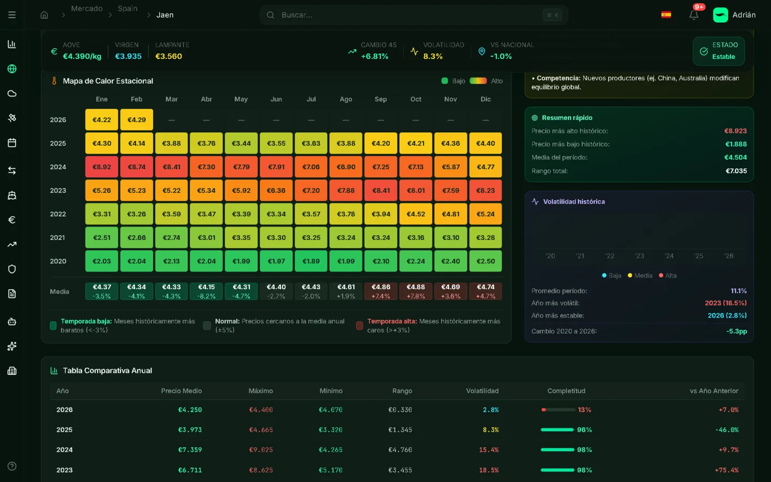
Task: Go to Spain in the breadcrumb
Action: (127, 9)
